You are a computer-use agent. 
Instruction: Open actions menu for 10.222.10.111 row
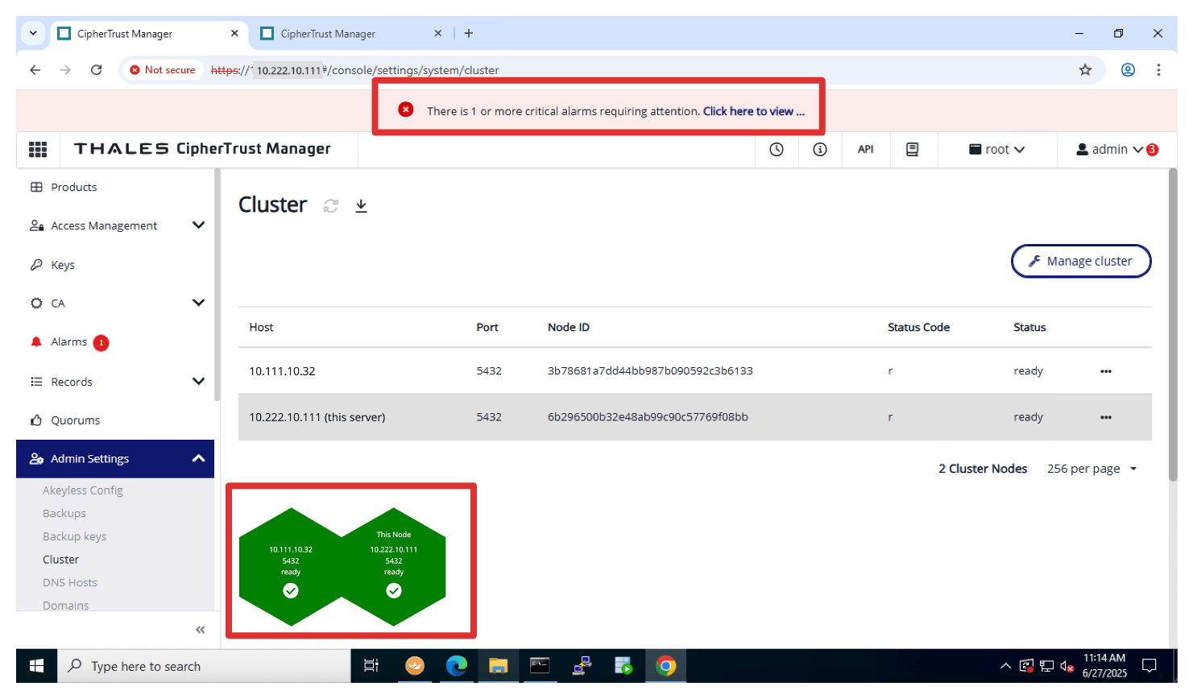(x=1106, y=417)
